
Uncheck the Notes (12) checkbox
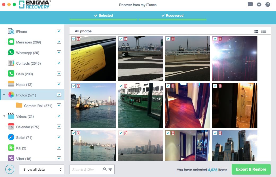tap(59, 84)
